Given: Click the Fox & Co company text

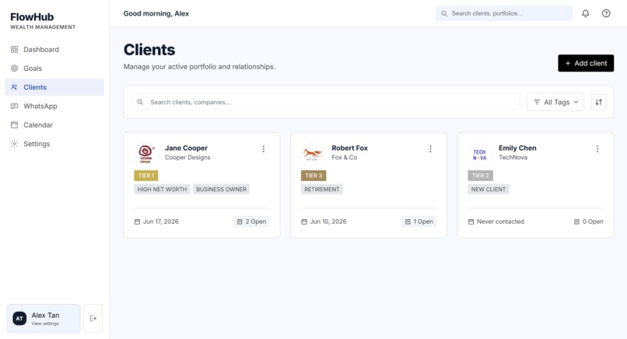Looking at the screenshot, I should (345, 157).
